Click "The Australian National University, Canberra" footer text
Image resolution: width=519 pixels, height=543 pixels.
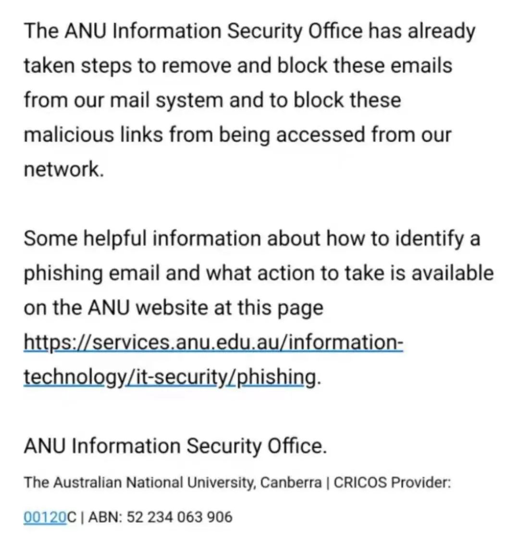[x=173, y=482]
